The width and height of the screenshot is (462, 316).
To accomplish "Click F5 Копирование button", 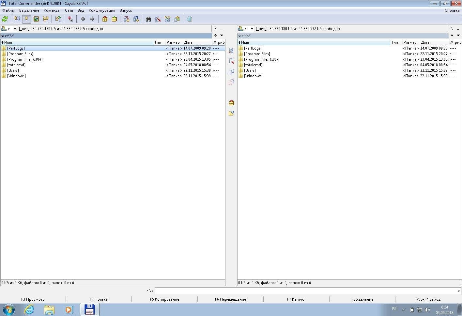I will [x=164, y=299].
